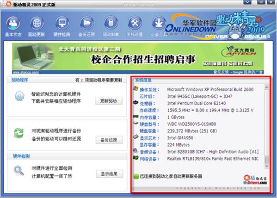Click the Realtek RTL8139/810x network device value
The height and width of the screenshot is (198, 277).
213,159
